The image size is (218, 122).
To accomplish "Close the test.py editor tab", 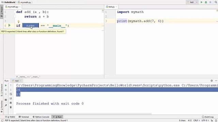I will click(x=116, y=7).
